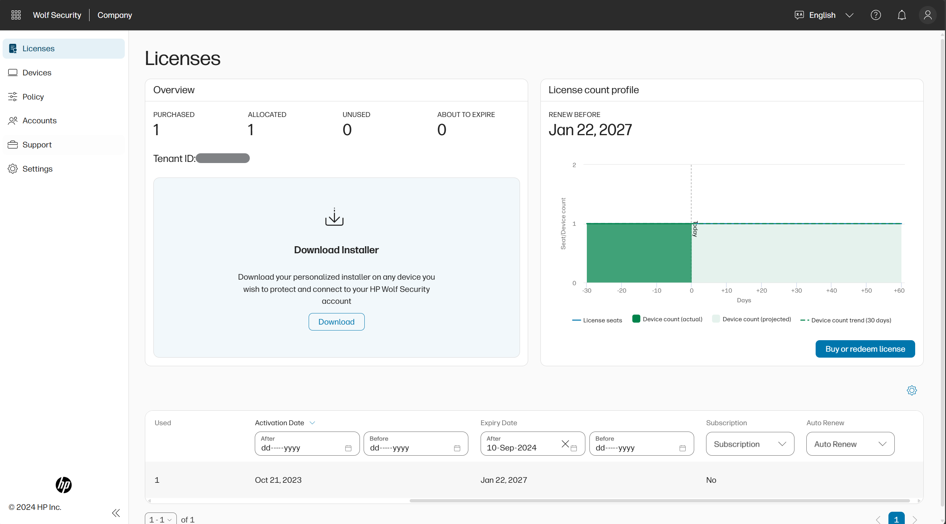Screen dimensions: 946x524
Task: Click Wolf Security header title
Action: [57, 15]
